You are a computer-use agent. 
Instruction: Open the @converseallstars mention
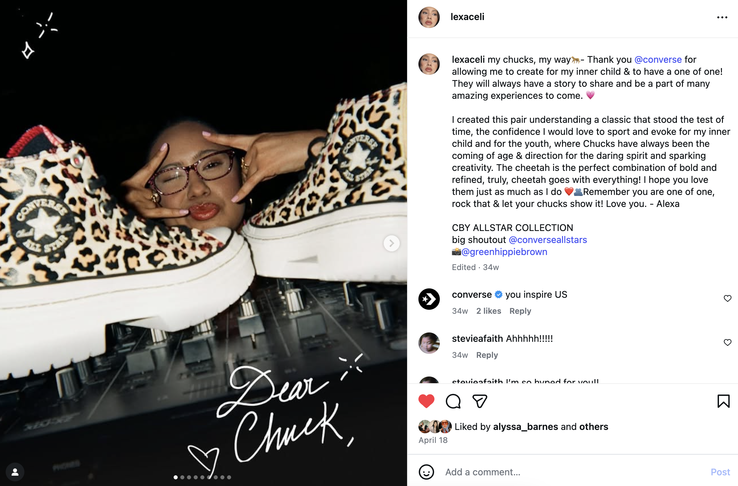(x=548, y=240)
